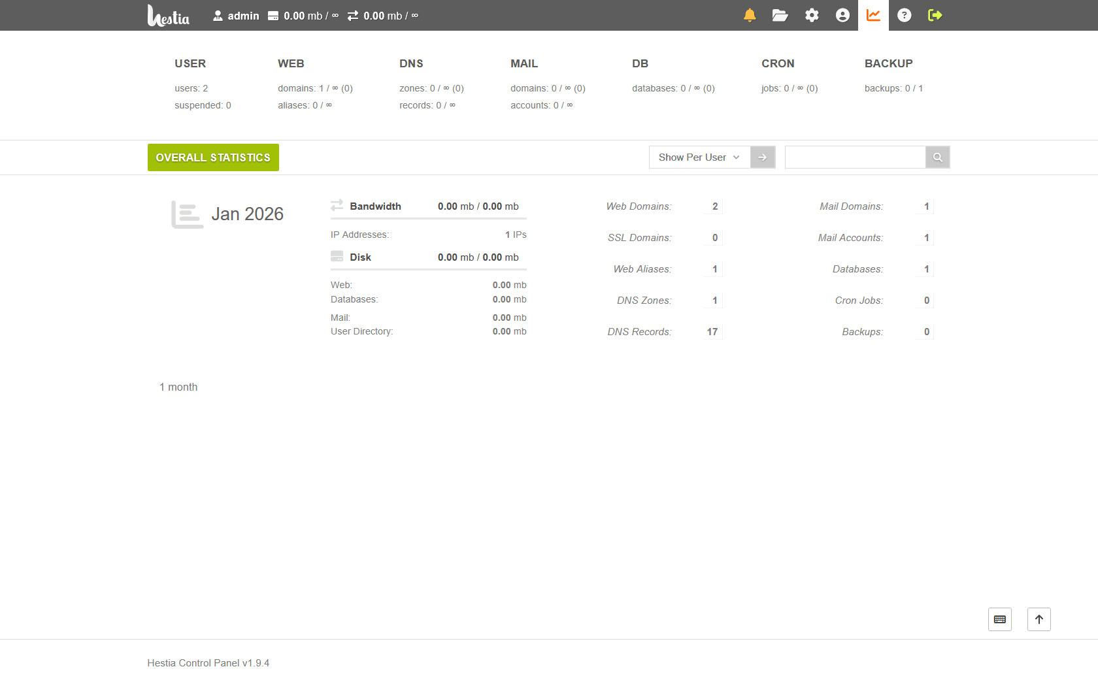The width and height of the screenshot is (1098, 686).
Task: Open server settings gear icon
Action: (x=812, y=15)
